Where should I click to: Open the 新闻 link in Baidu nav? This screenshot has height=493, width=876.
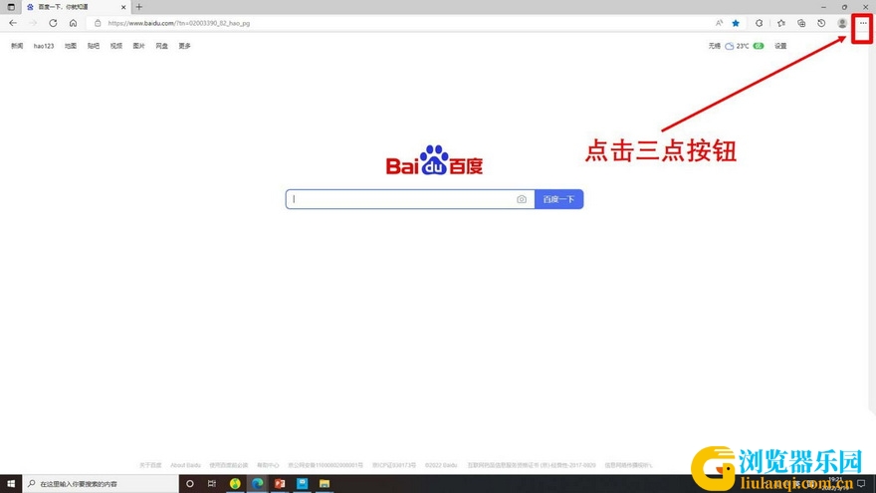(x=17, y=46)
